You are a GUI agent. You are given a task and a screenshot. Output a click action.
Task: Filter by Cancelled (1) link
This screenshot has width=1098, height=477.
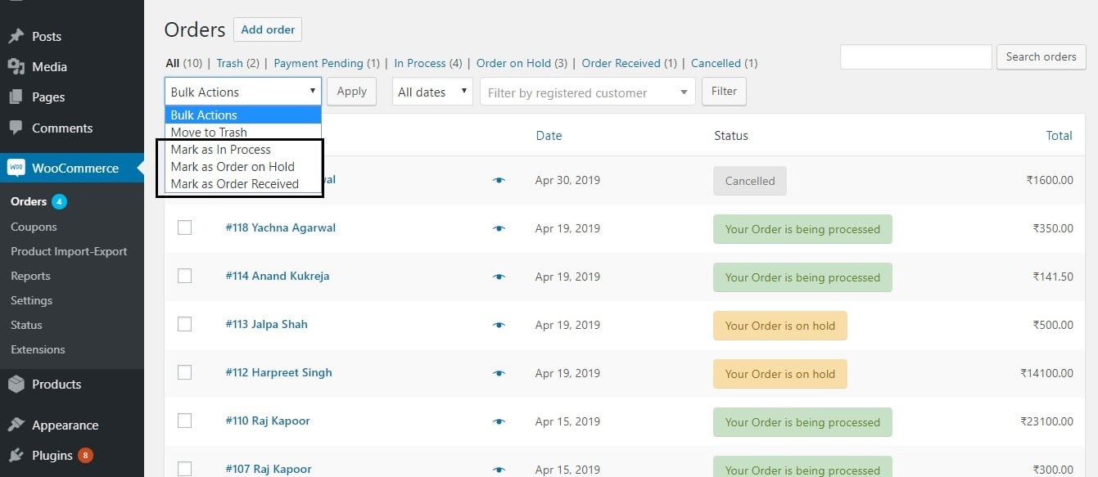[725, 63]
